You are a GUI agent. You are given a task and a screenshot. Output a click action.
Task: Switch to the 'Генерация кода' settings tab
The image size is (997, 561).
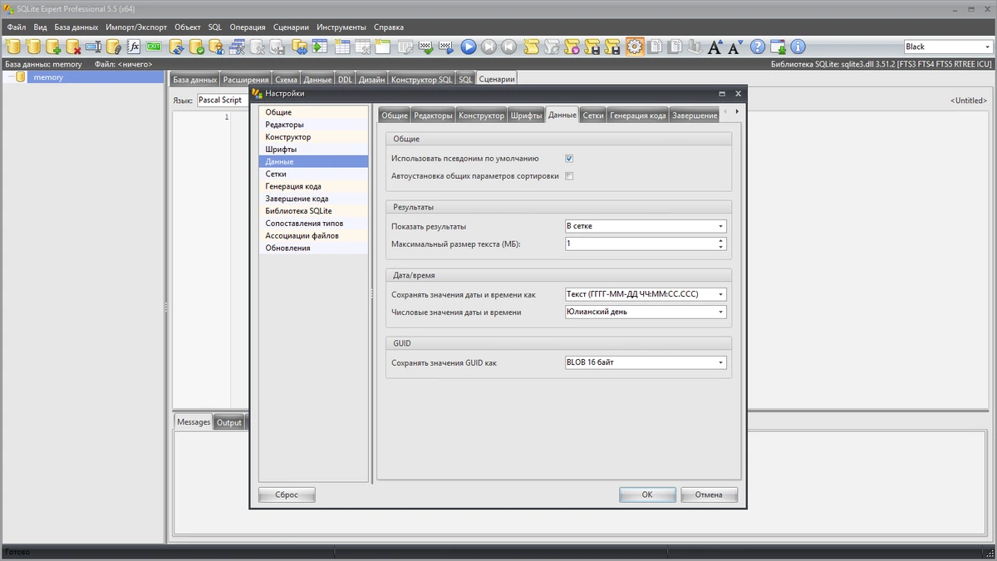(x=637, y=116)
